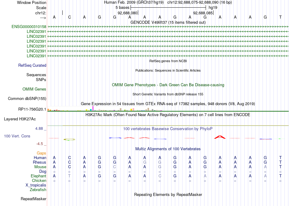Click the RefSeq genes from NCBI title
This screenshot has height=206, width=289.
[168, 61]
